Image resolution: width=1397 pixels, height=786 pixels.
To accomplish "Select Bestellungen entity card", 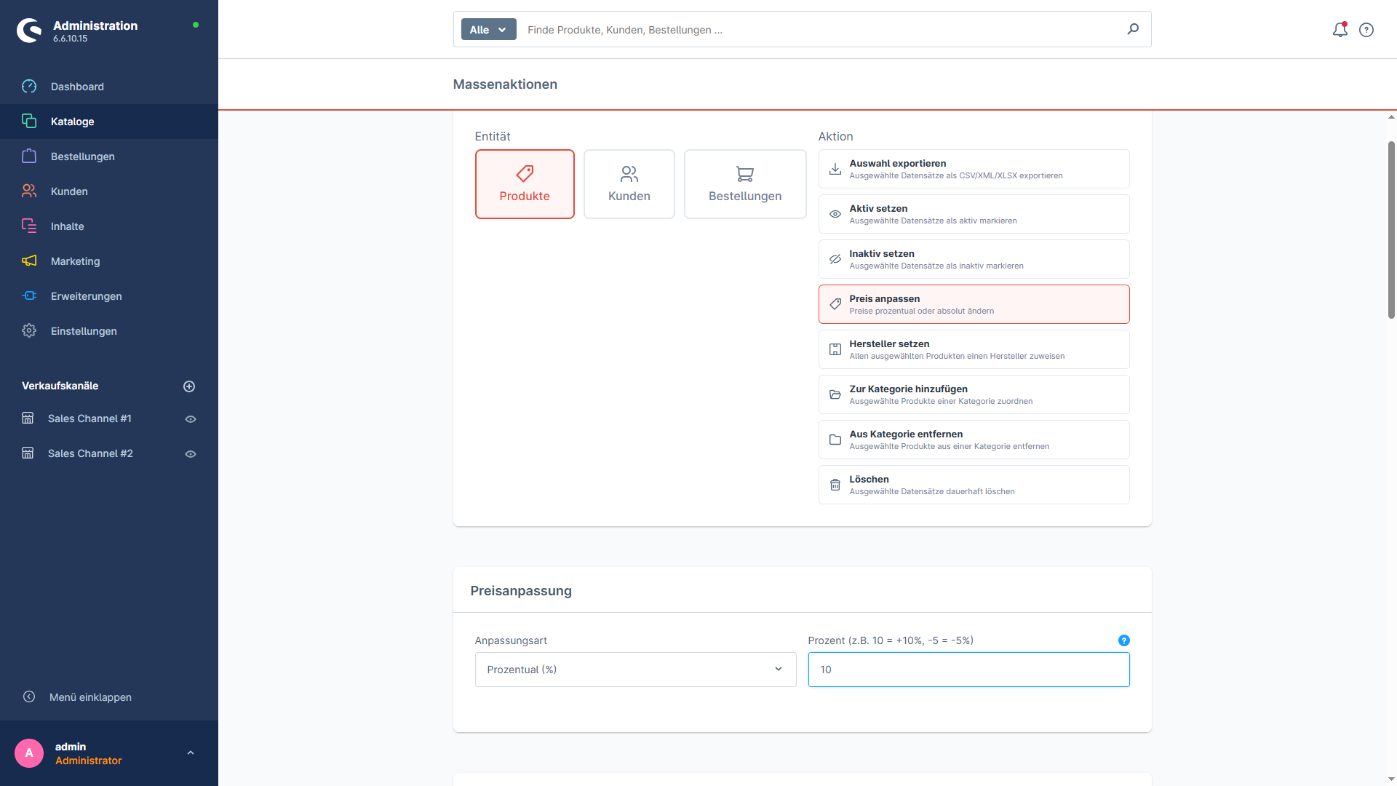I will [745, 184].
